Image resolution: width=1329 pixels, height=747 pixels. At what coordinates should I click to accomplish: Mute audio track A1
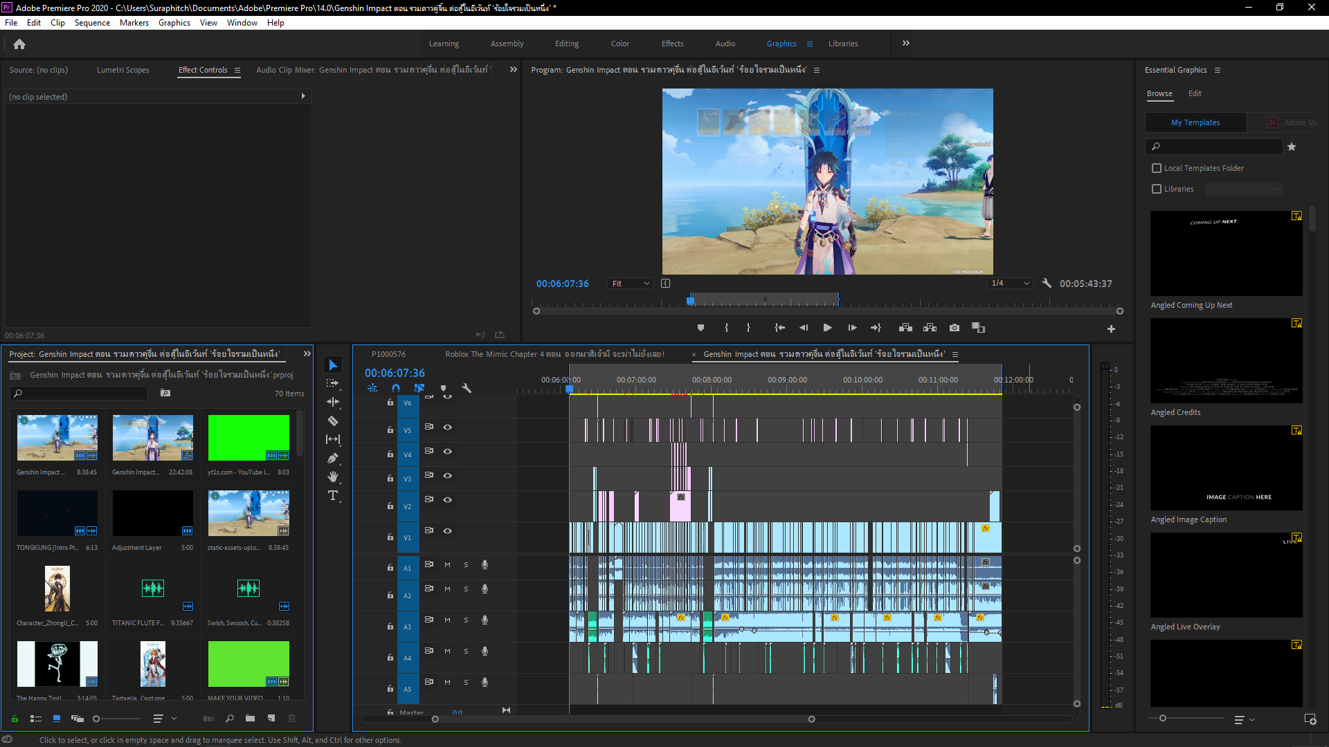pyautogui.click(x=447, y=565)
